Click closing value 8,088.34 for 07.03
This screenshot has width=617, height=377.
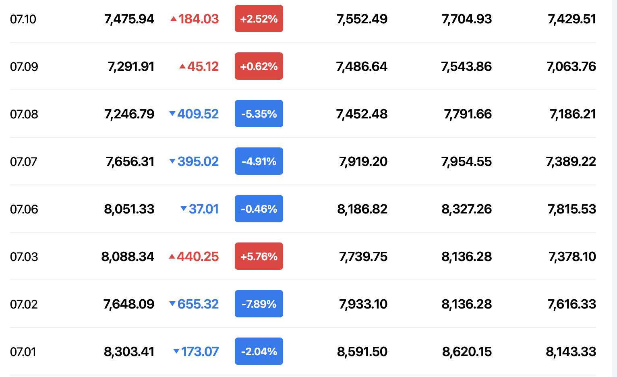[128, 257]
